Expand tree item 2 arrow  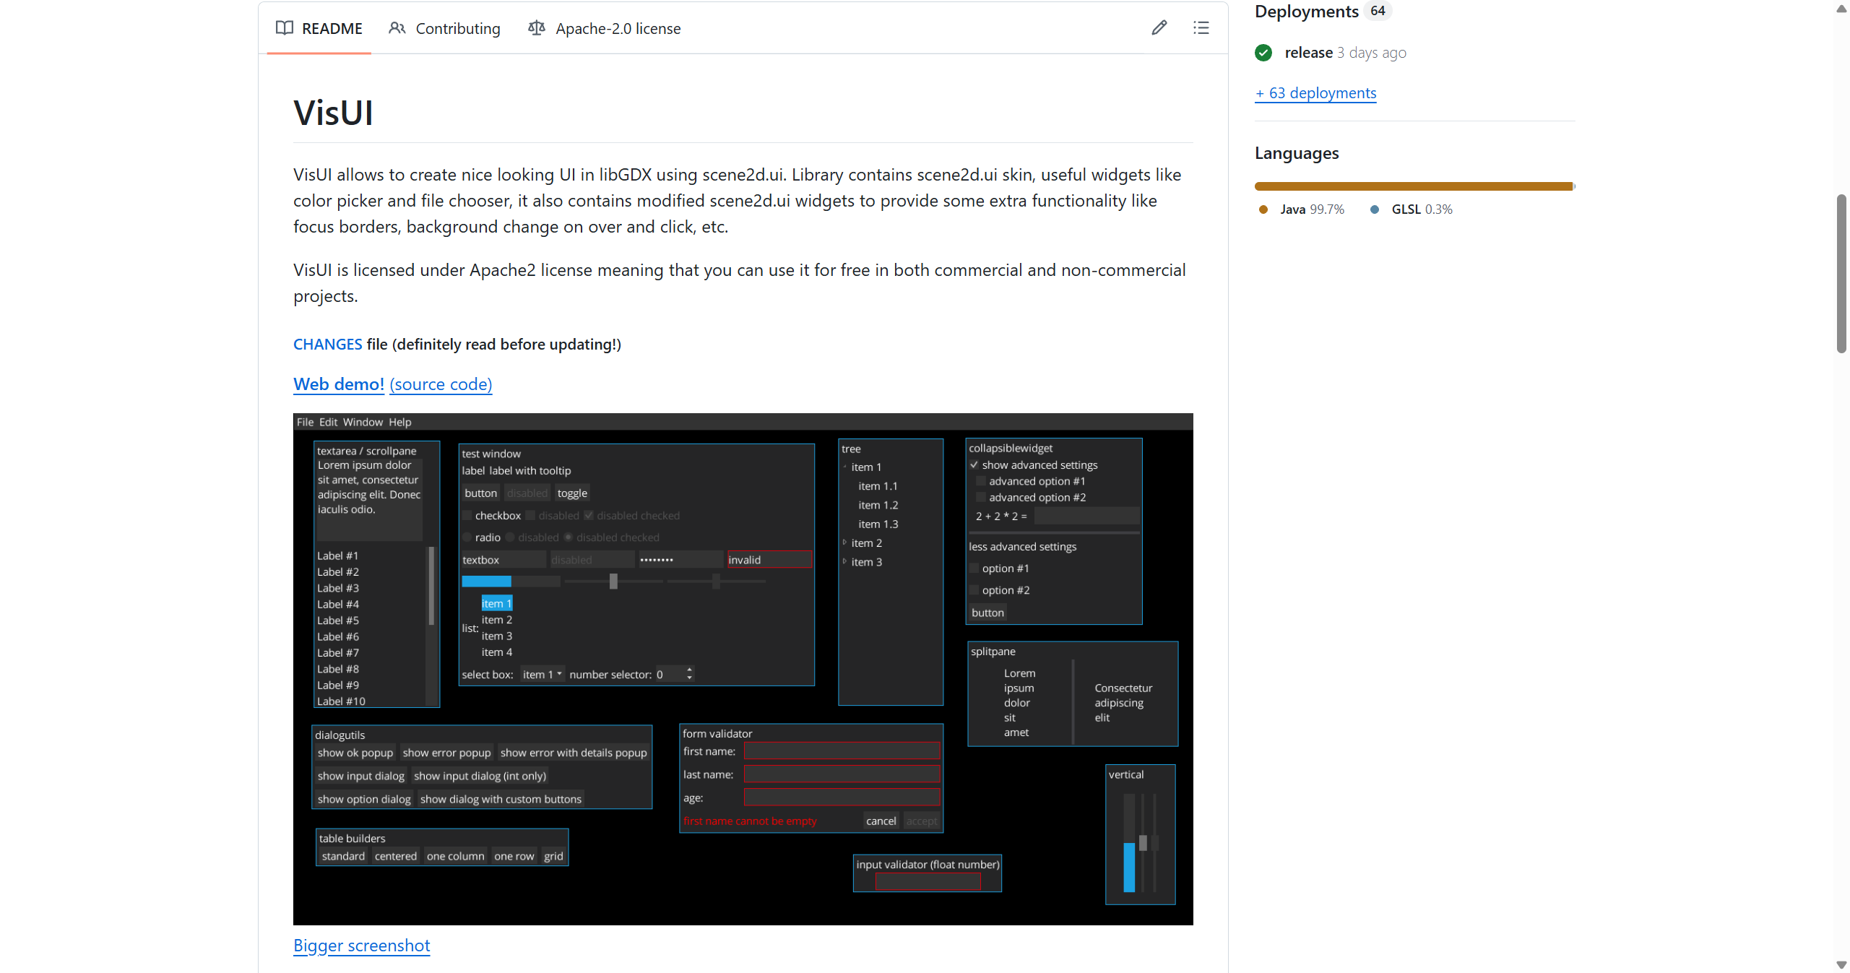(x=844, y=542)
